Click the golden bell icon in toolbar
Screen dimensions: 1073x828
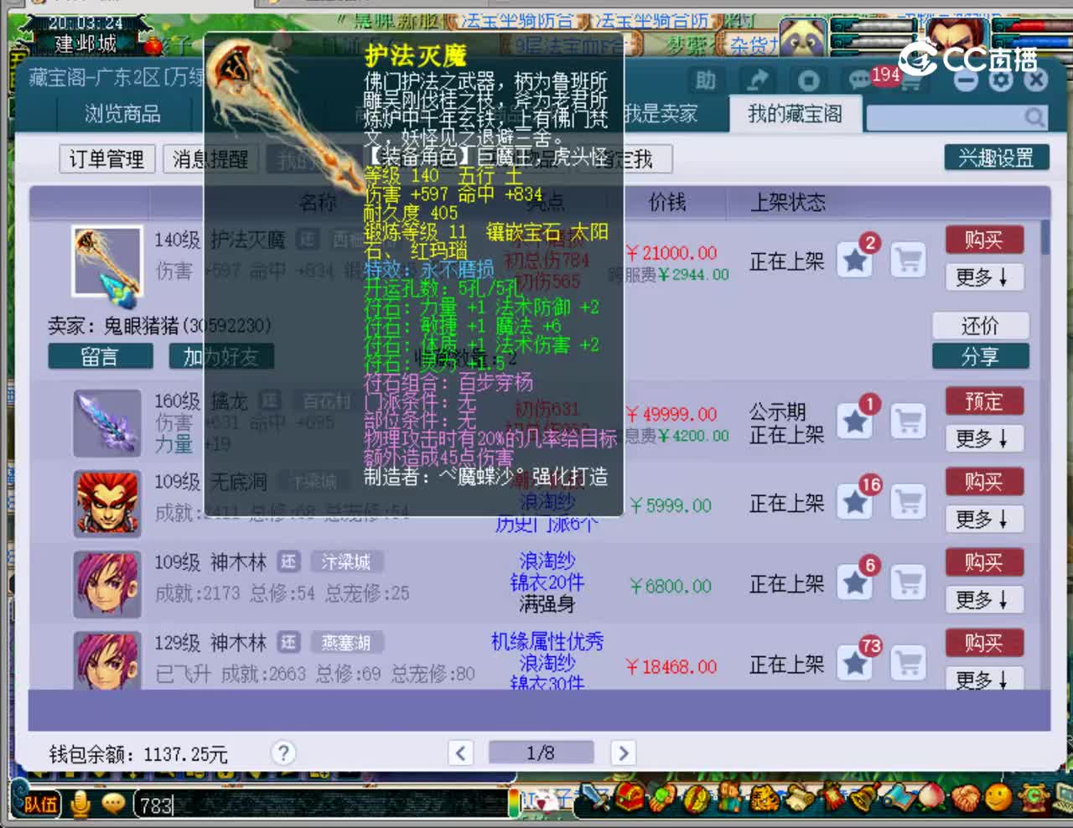point(863,796)
